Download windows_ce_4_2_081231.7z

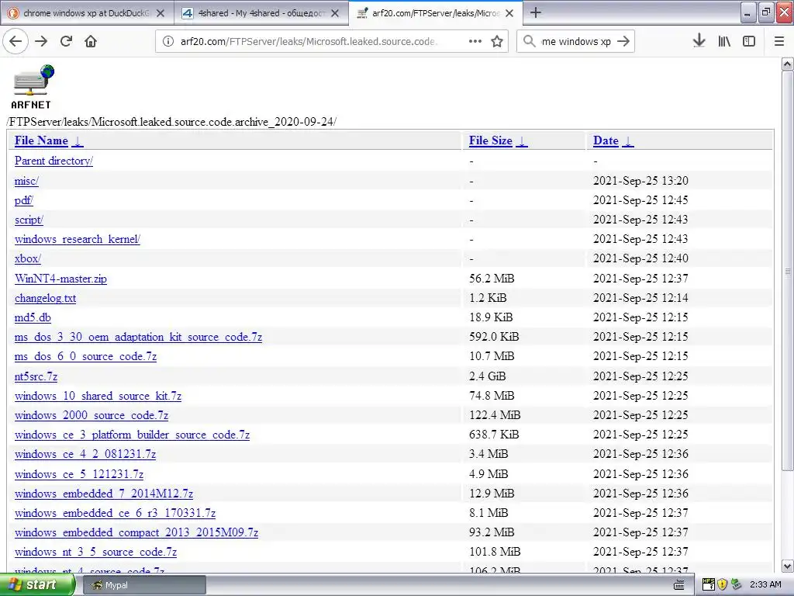85,454
